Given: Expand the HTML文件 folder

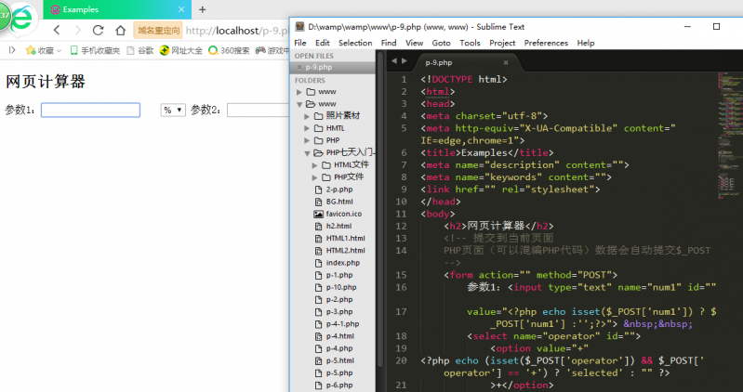Looking at the screenshot, I should [x=316, y=164].
